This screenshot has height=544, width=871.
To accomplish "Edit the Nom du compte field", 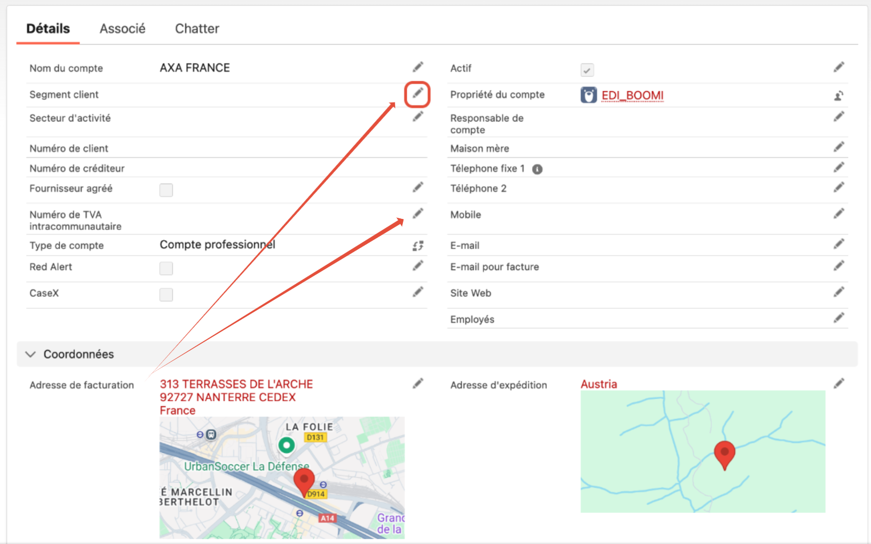I will 418,67.
